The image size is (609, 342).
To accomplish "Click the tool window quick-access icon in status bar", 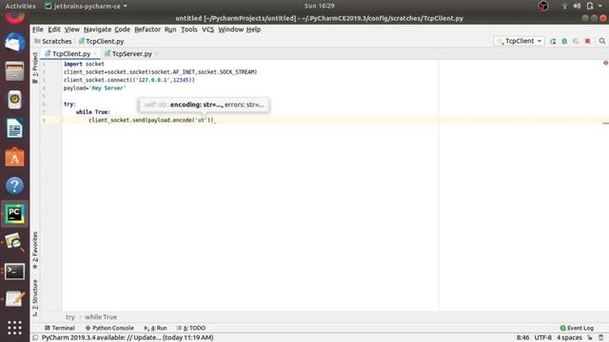I will click(x=35, y=338).
